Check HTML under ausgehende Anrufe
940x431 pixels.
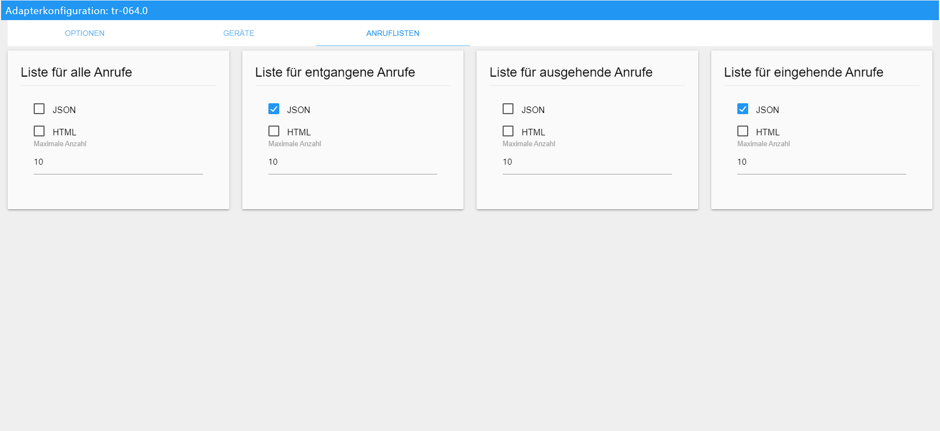tap(508, 132)
